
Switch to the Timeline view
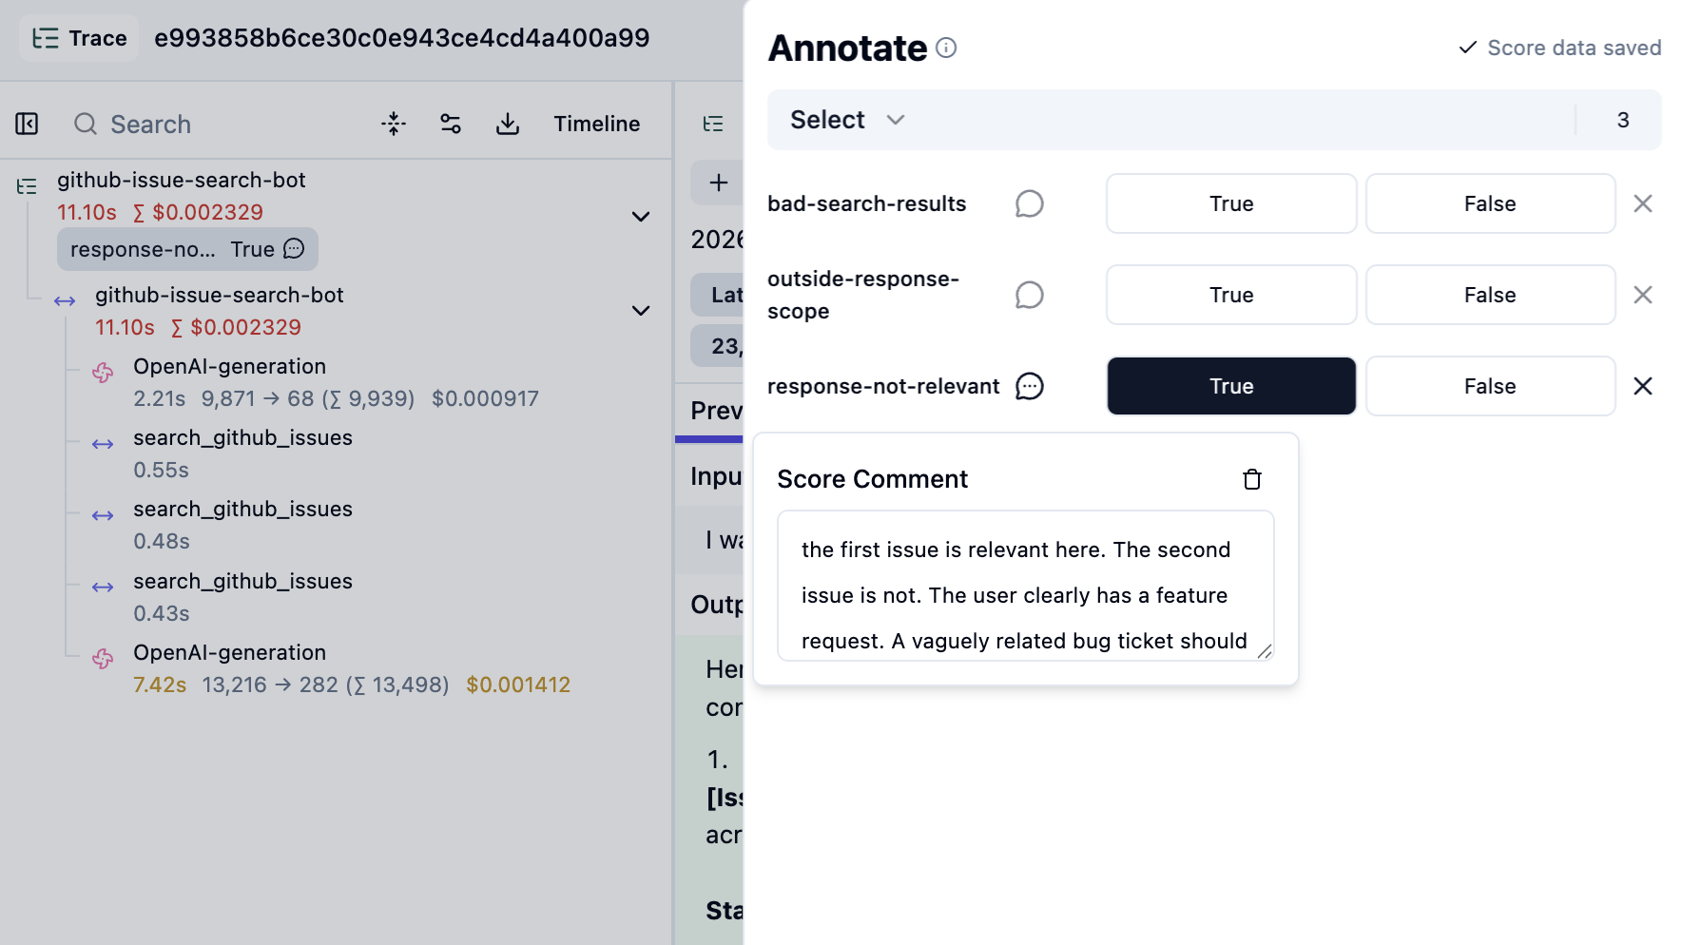tap(596, 124)
